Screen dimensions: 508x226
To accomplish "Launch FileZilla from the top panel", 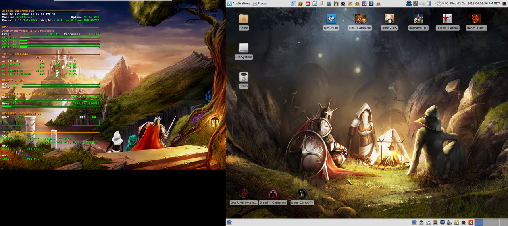I will (x=308, y=4).
